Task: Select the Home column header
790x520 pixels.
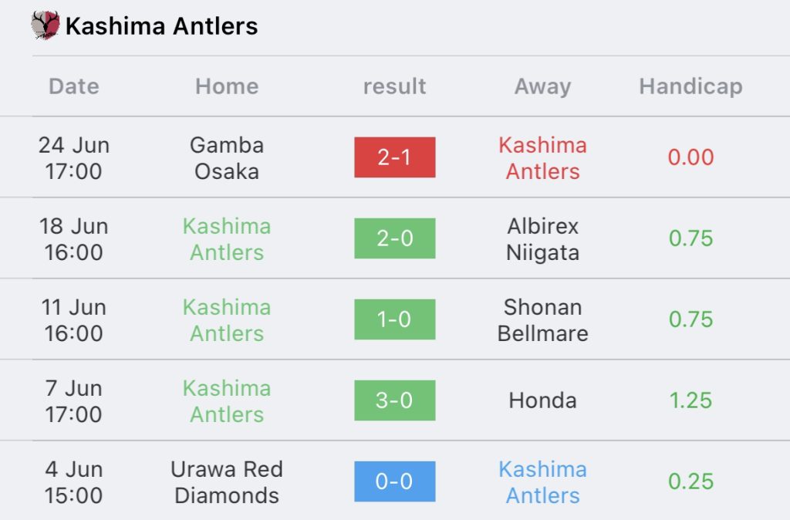Action: pyautogui.click(x=227, y=86)
